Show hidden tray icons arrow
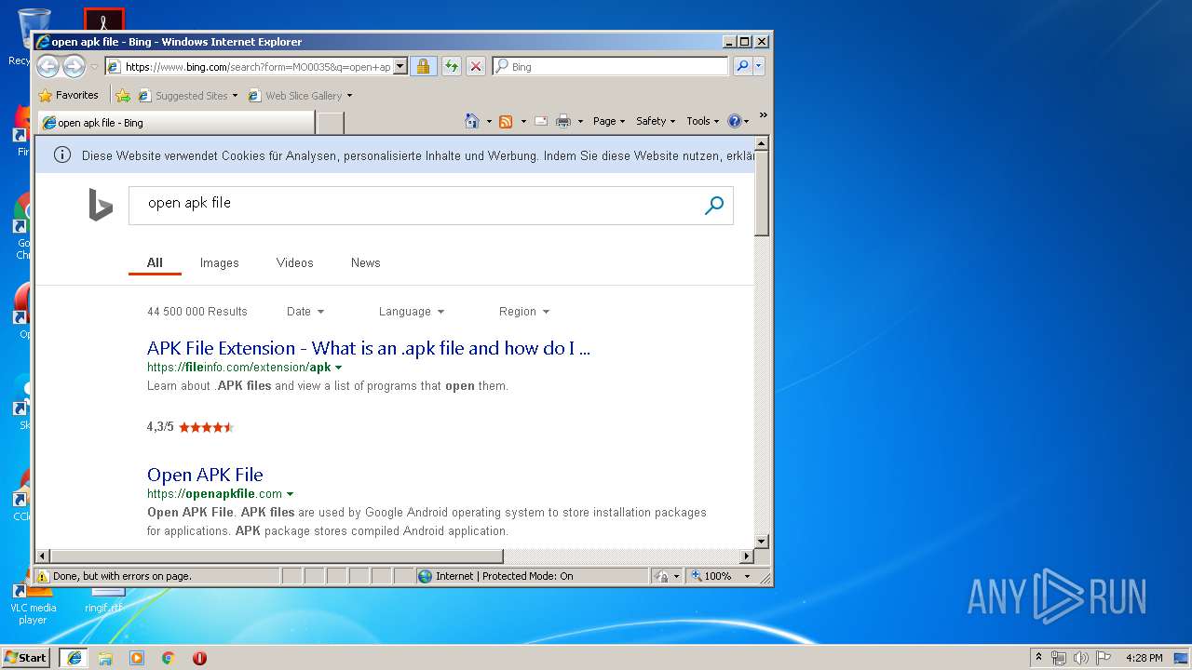The width and height of the screenshot is (1192, 670). (1039, 657)
